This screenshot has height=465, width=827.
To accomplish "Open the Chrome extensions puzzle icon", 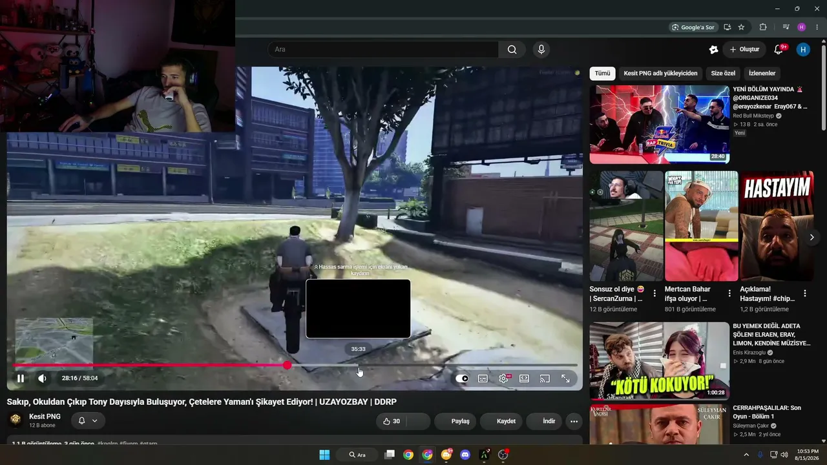I will (763, 27).
